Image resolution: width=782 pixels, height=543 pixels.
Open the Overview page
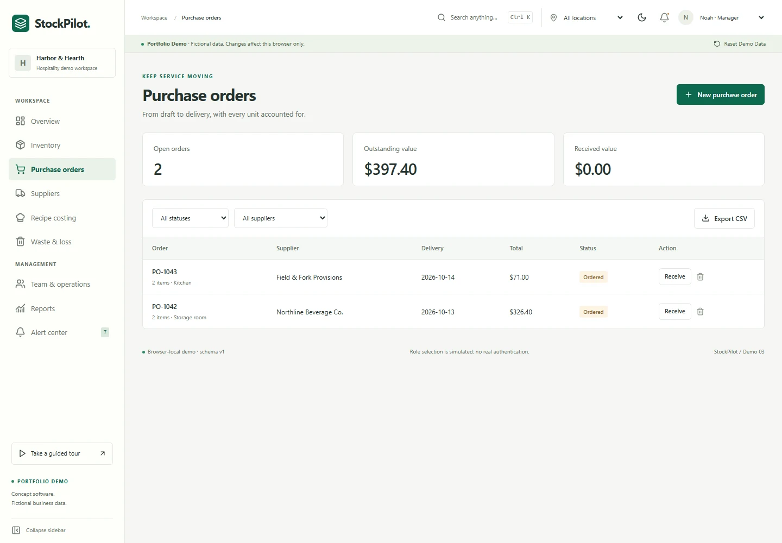(x=62, y=121)
